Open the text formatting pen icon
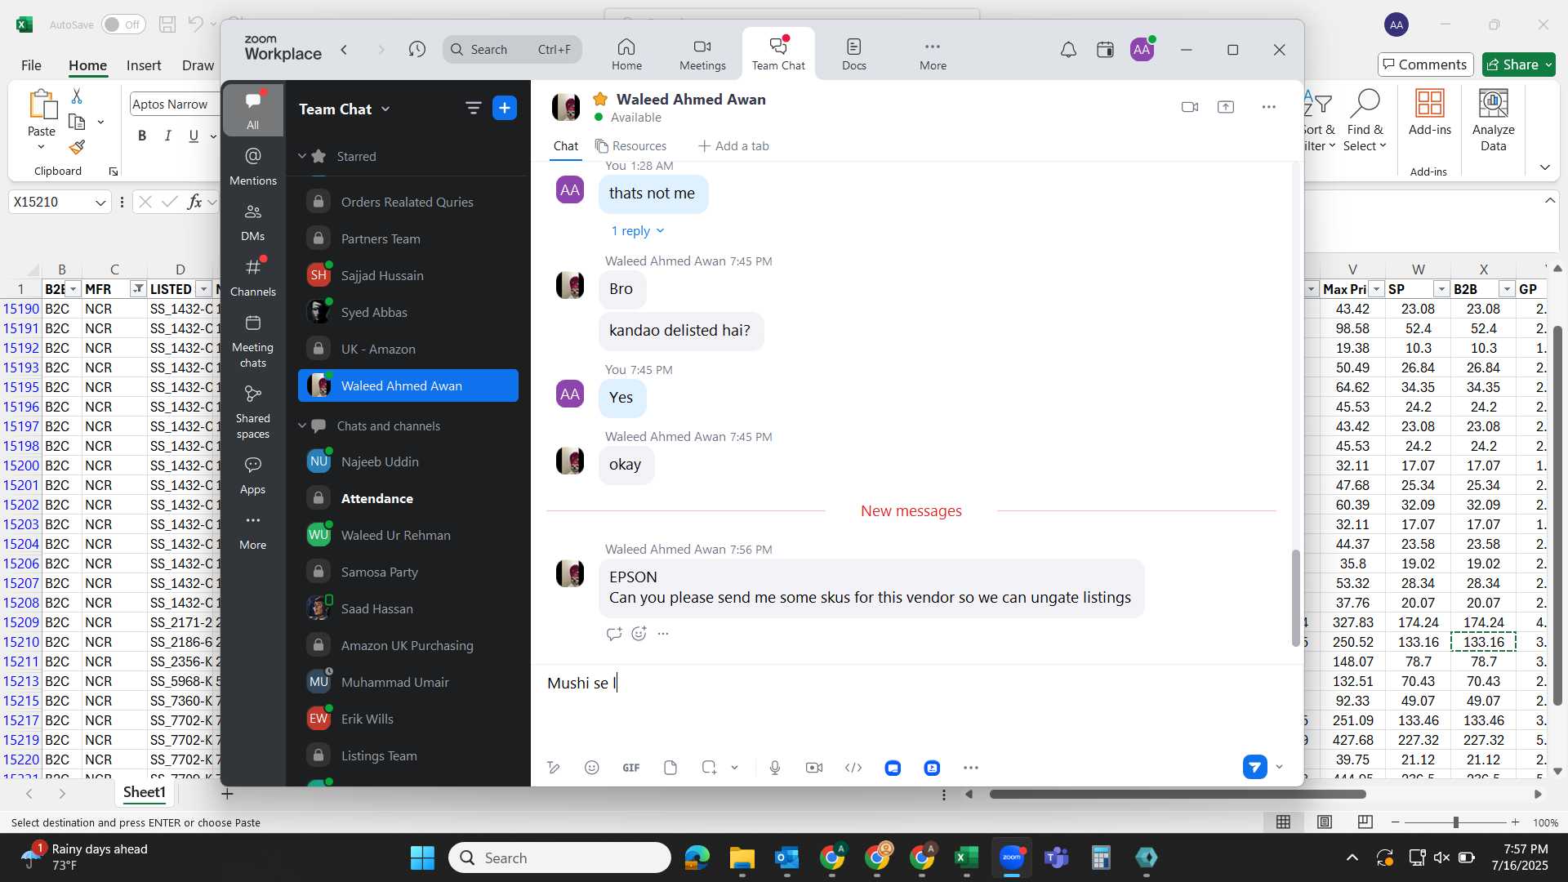 coord(554,768)
